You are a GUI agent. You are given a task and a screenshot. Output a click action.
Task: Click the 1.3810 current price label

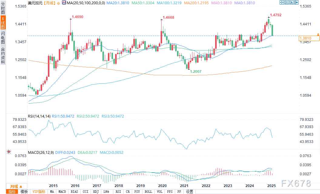pyautogui.click(x=309, y=38)
